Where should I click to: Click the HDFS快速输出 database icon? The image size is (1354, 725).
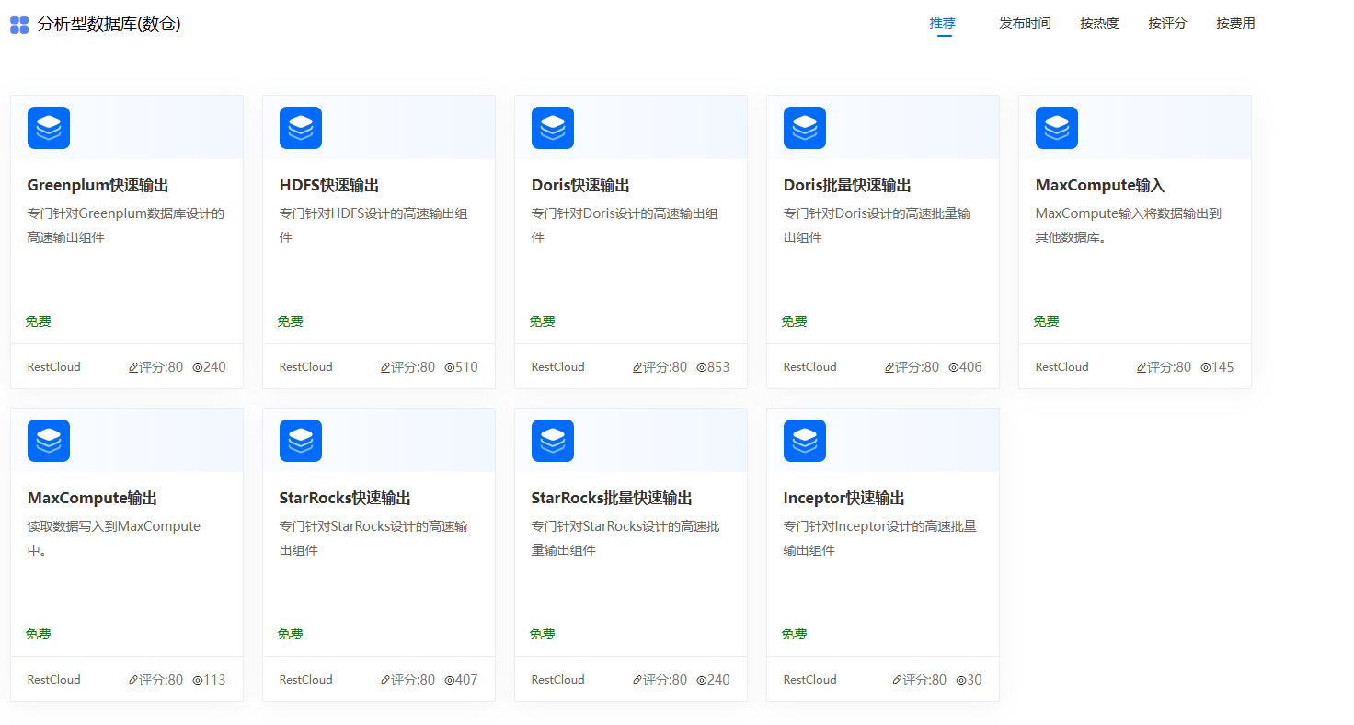(x=301, y=128)
